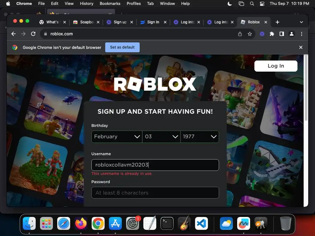Open the Window menu
The width and height of the screenshot is (315, 236).
coord(167,3)
